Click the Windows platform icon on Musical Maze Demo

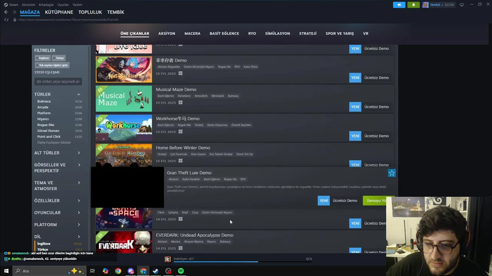(x=180, y=103)
